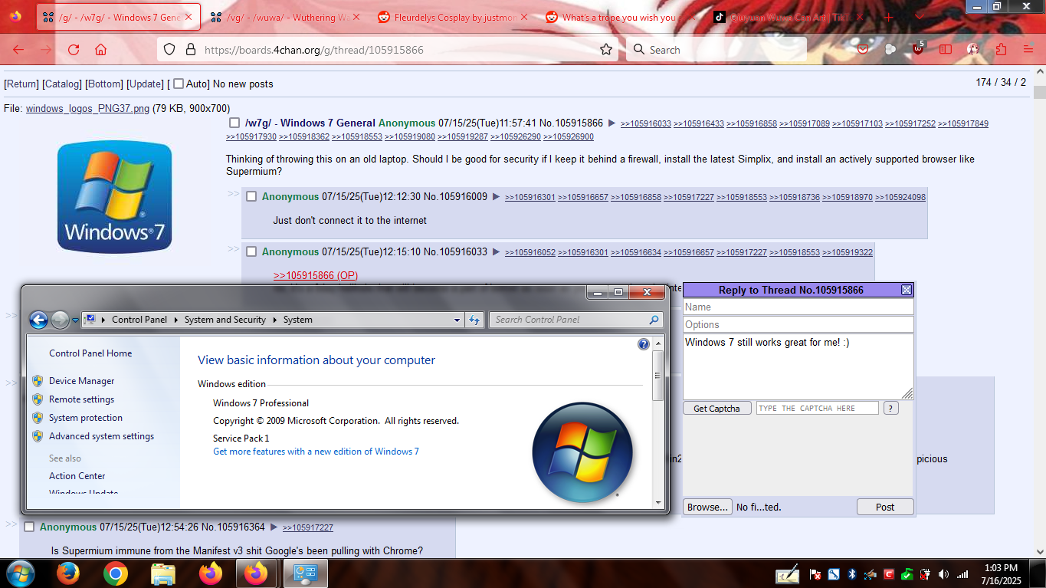Image resolution: width=1046 pixels, height=588 pixels.
Task: Open Comodo red C tray icon
Action: [889, 574]
